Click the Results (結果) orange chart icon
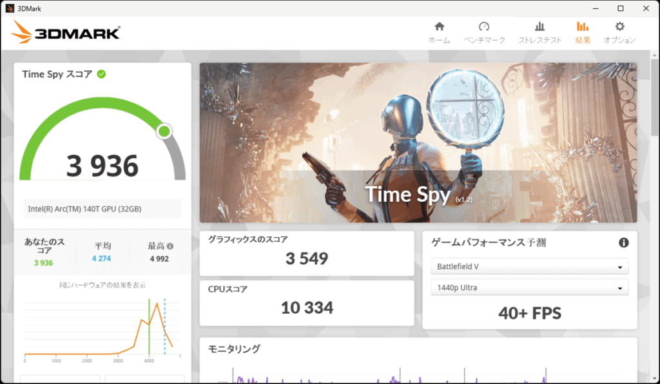The height and width of the screenshot is (384, 660). [582, 26]
